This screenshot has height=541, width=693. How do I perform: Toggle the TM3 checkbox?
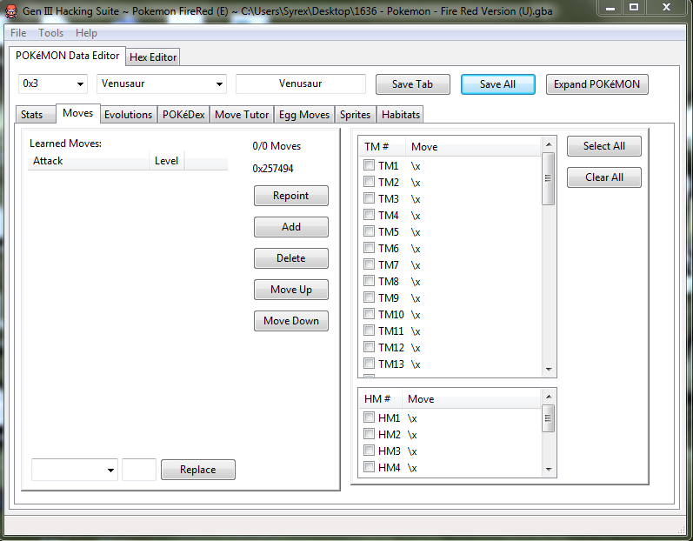[x=369, y=198]
